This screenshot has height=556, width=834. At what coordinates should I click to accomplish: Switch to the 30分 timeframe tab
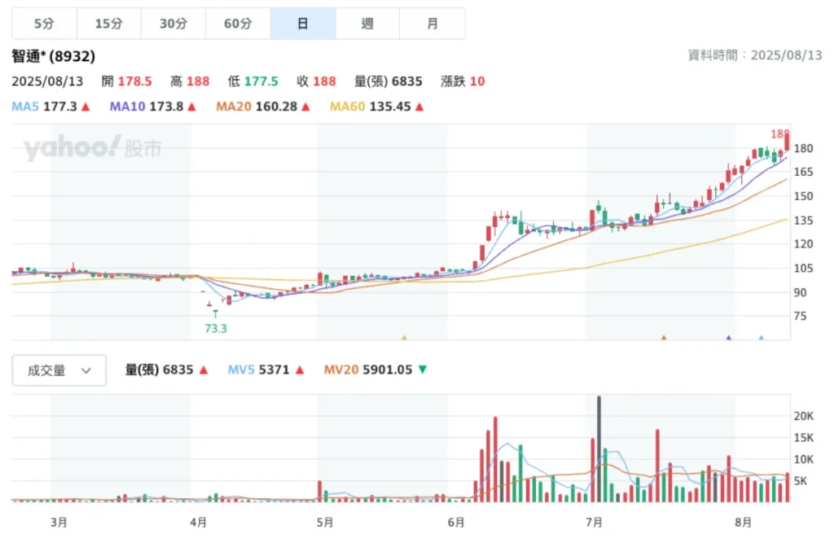pos(173,24)
